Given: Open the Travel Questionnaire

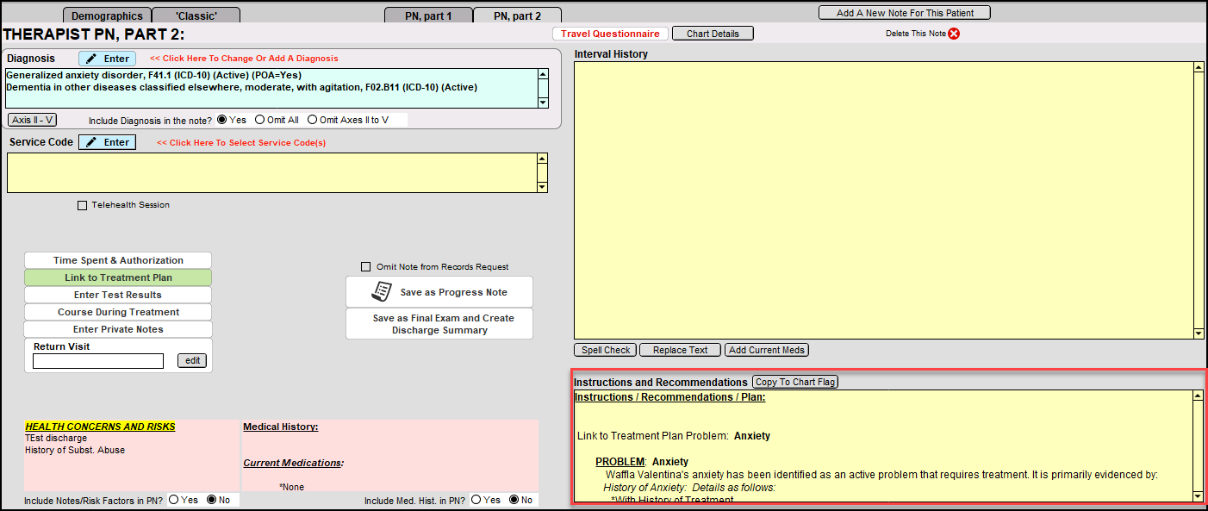Looking at the screenshot, I should coord(610,33).
